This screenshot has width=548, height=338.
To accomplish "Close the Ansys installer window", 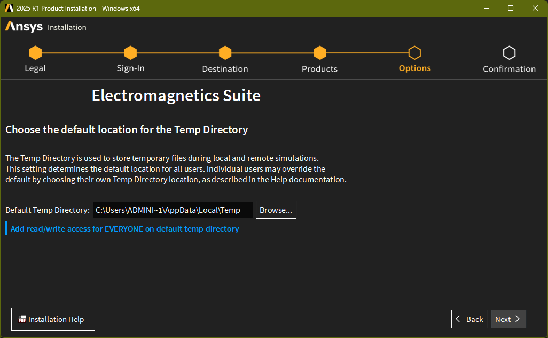I will coord(535,8).
